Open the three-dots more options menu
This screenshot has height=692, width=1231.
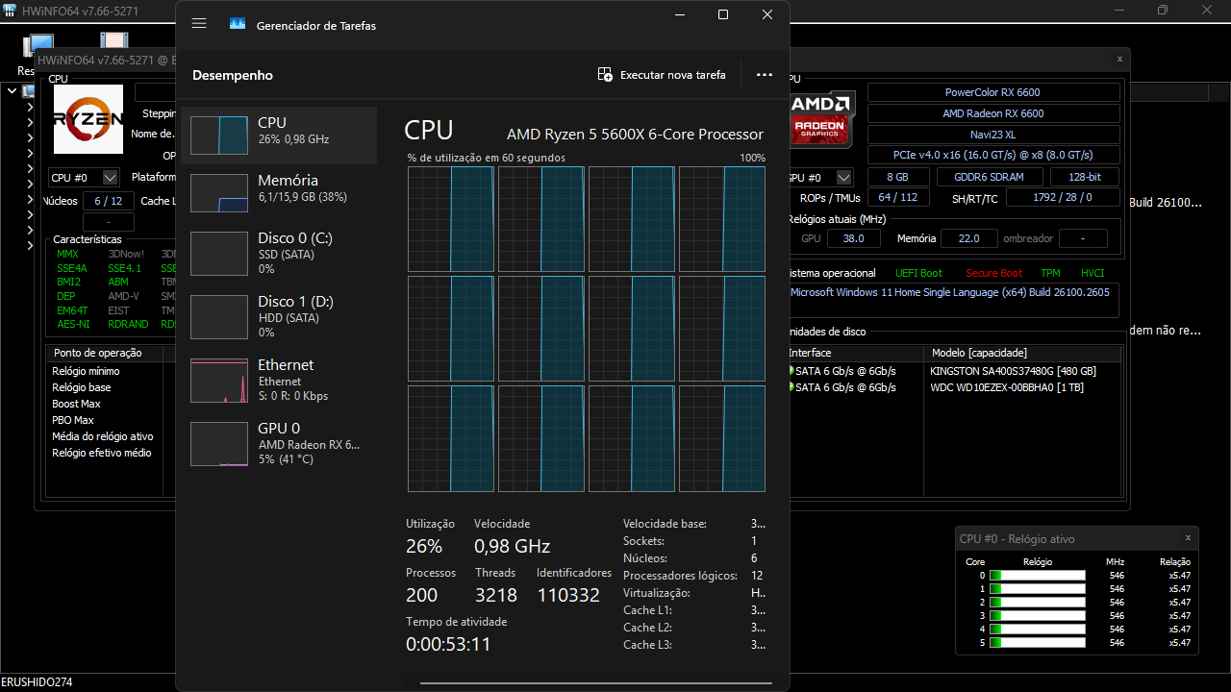point(765,75)
